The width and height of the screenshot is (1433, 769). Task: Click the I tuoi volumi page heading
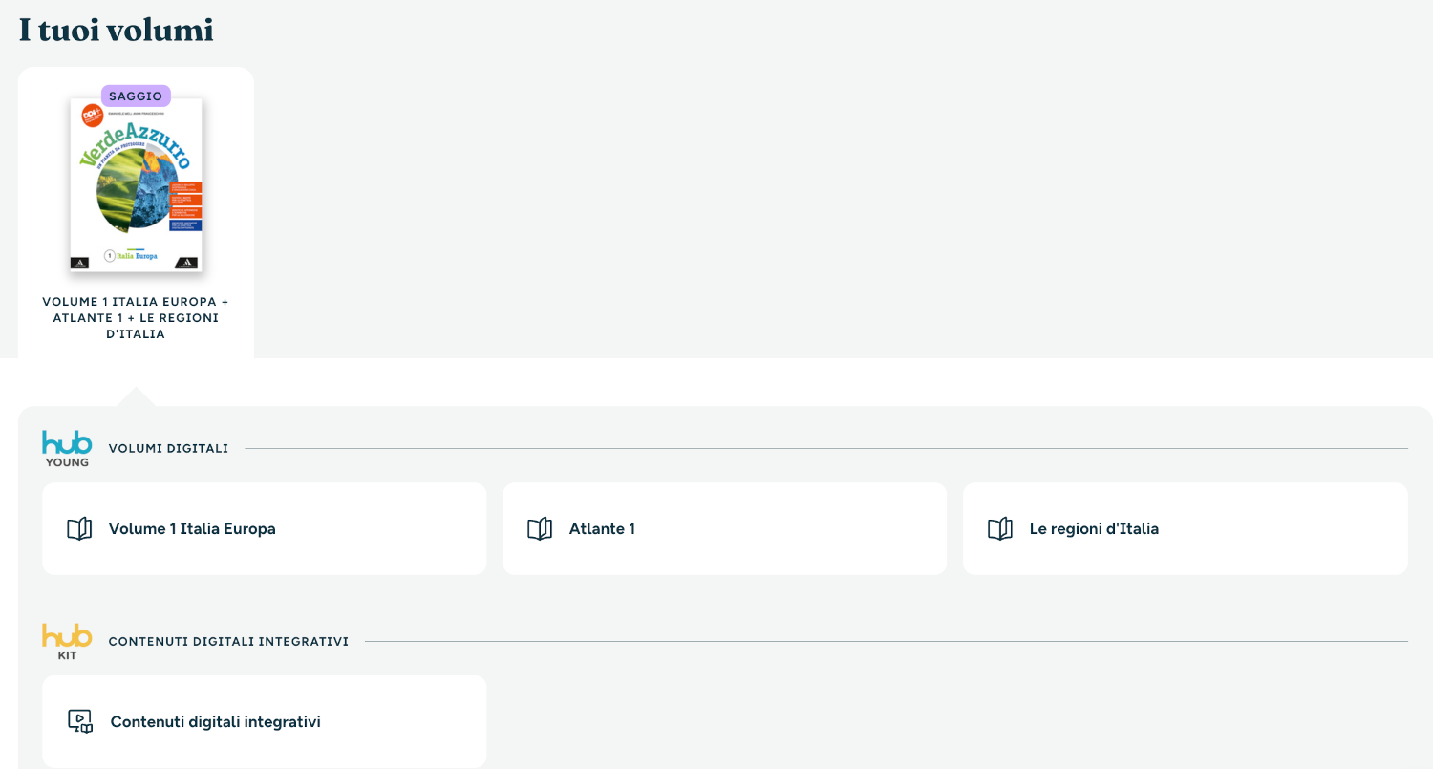click(x=117, y=30)
